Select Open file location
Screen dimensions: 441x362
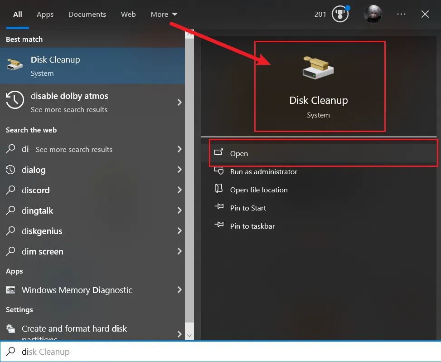click(x=318, y=190)
